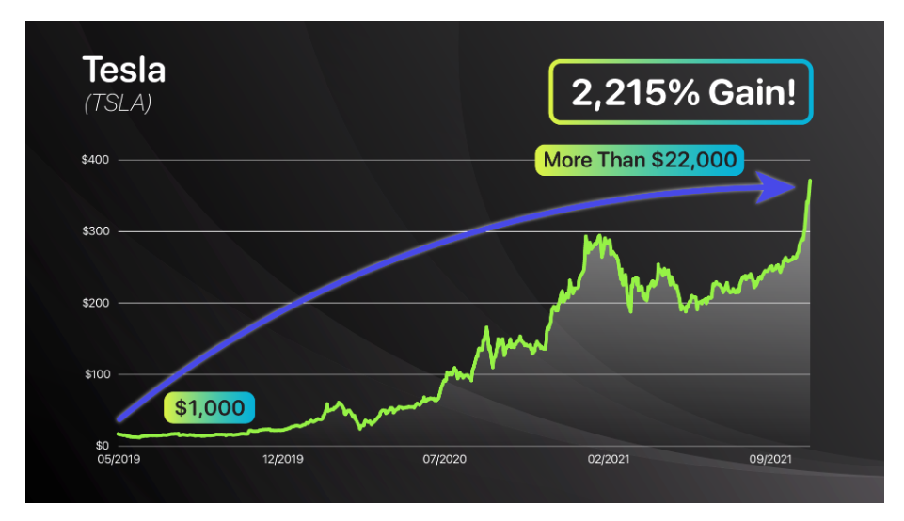This screenshot has width=904, height=521.
Task: Click the blue arrowhead pointing right
Action: [x=777, y=187]
